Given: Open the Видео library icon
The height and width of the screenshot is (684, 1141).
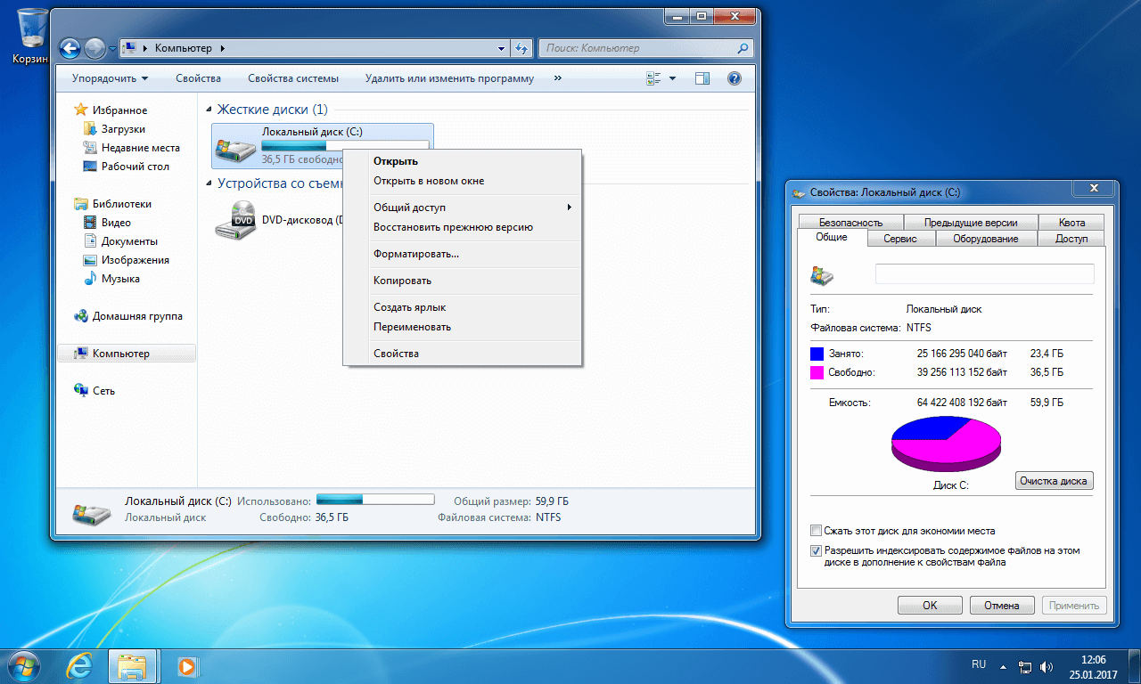Looking at the screenshot, I should point(90,223).
